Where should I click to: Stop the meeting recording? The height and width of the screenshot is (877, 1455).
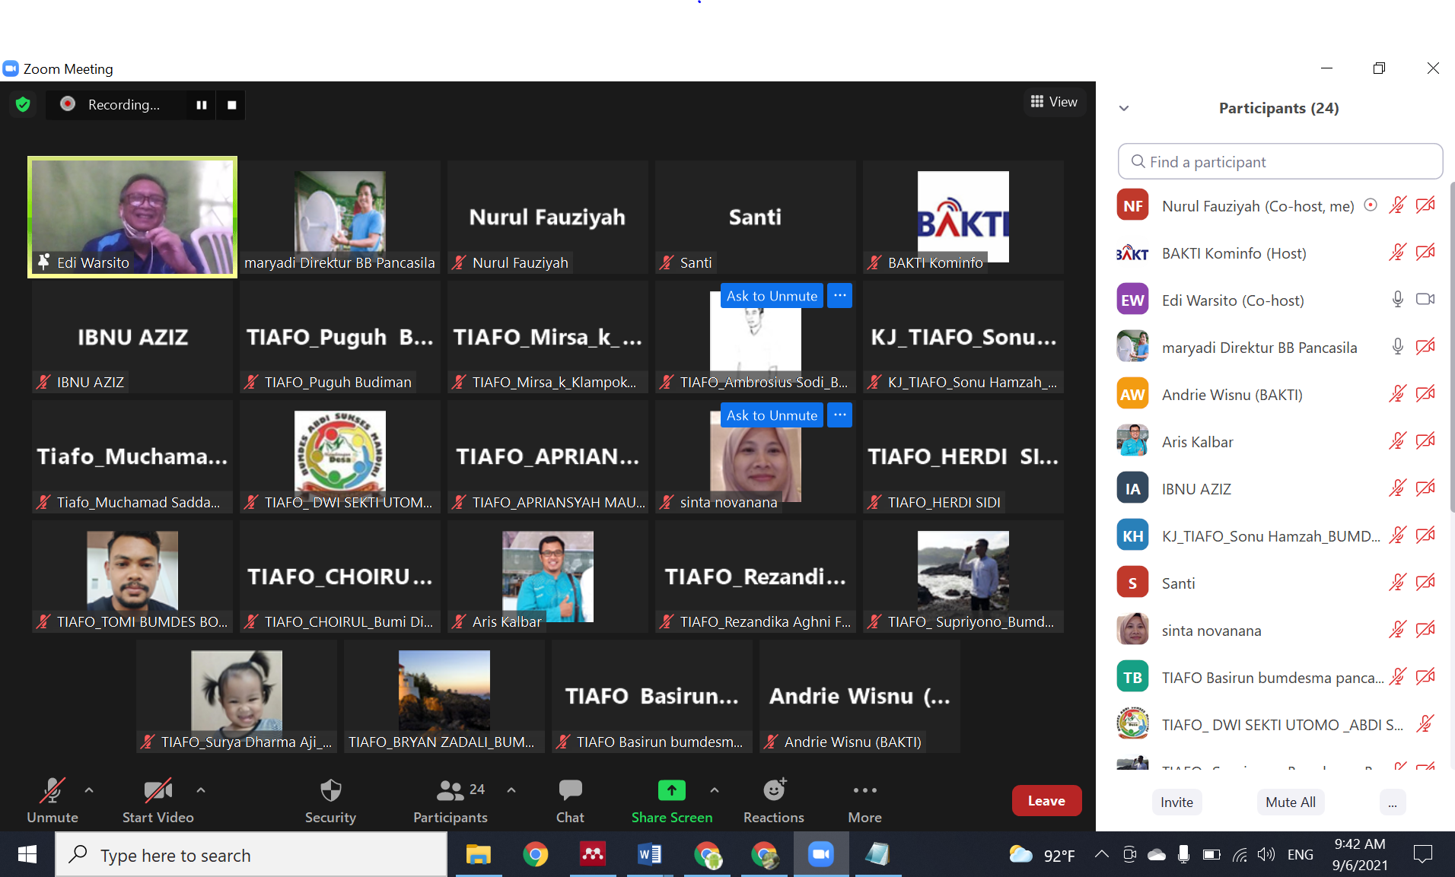click(x=231, y=105)
